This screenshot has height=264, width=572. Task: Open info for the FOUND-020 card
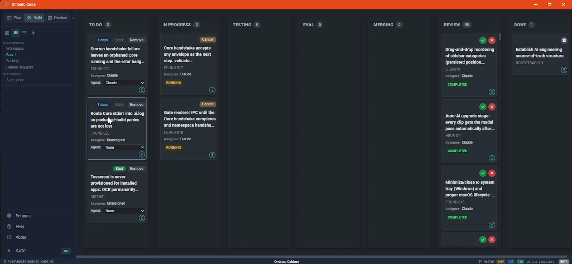142,155
